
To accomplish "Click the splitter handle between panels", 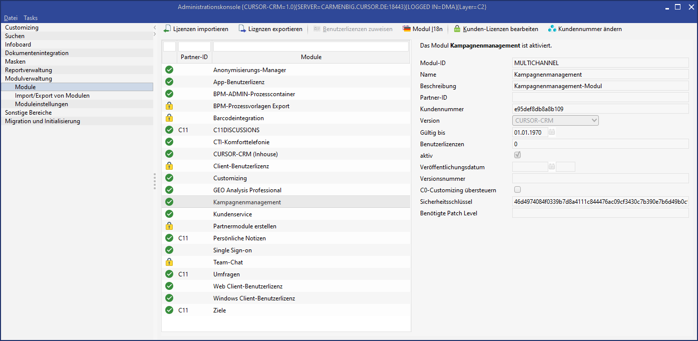I will (155, 181).
